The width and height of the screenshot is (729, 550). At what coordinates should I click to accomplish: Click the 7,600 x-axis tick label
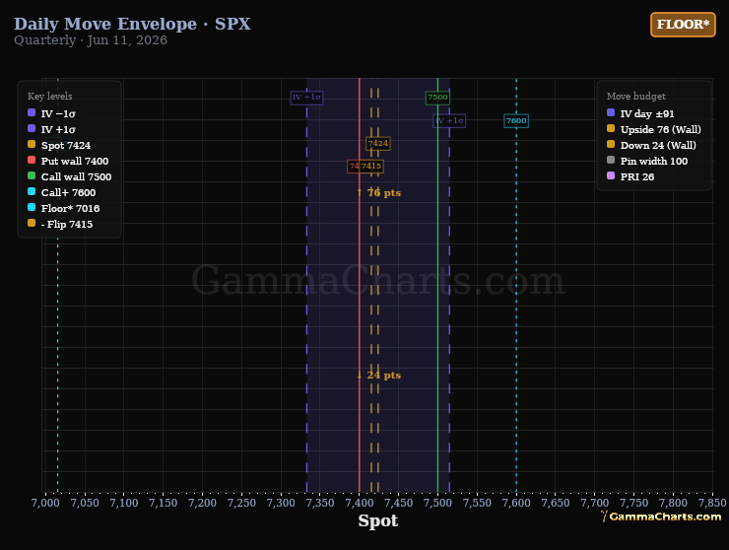click(516, 503)
